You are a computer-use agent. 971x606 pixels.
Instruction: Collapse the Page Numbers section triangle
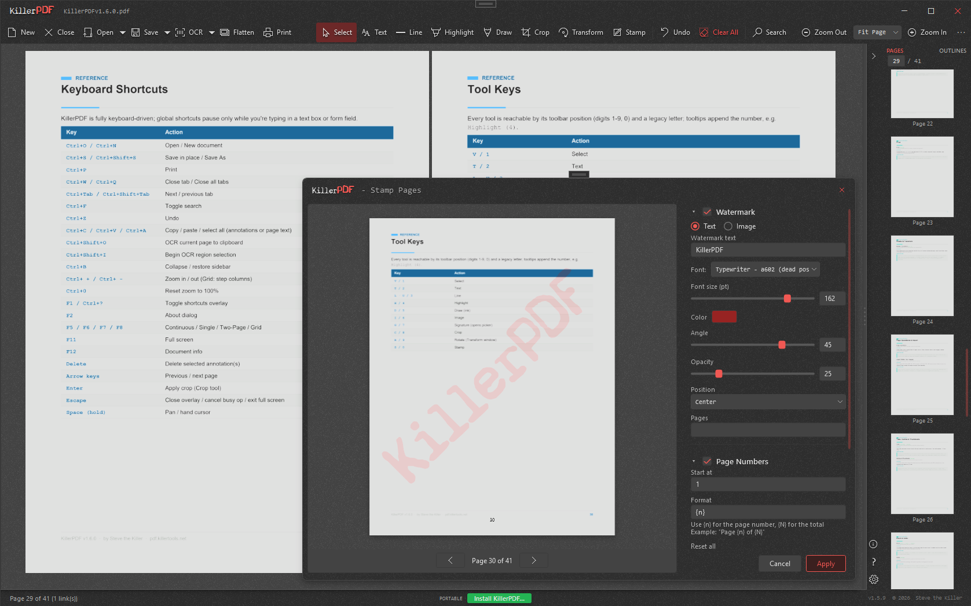[x=694, y=461]
